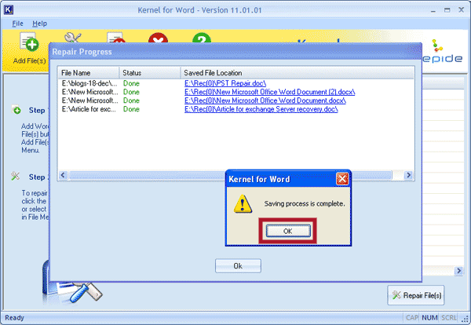
Task: Click the yellow warning icon in the message box
Action: point(243,204)
